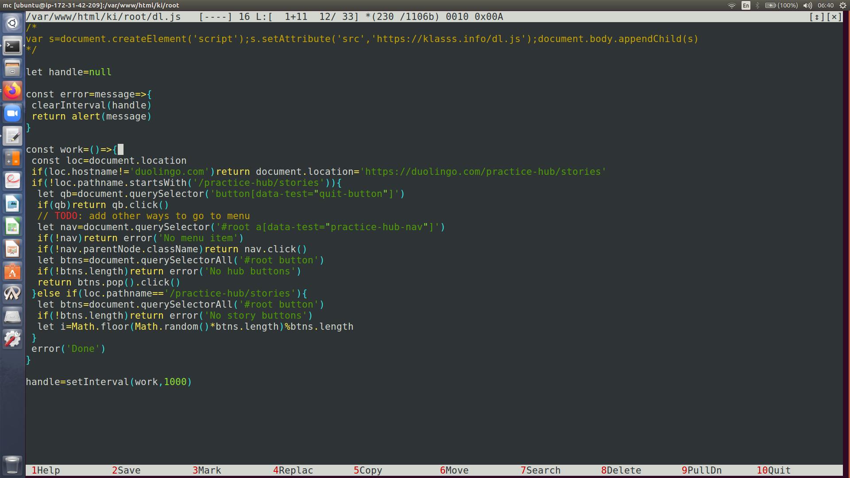Screen dimensions: 850x478
Task: Launch Ubuntu Software Center icon
Action: (x=12, y=272)
